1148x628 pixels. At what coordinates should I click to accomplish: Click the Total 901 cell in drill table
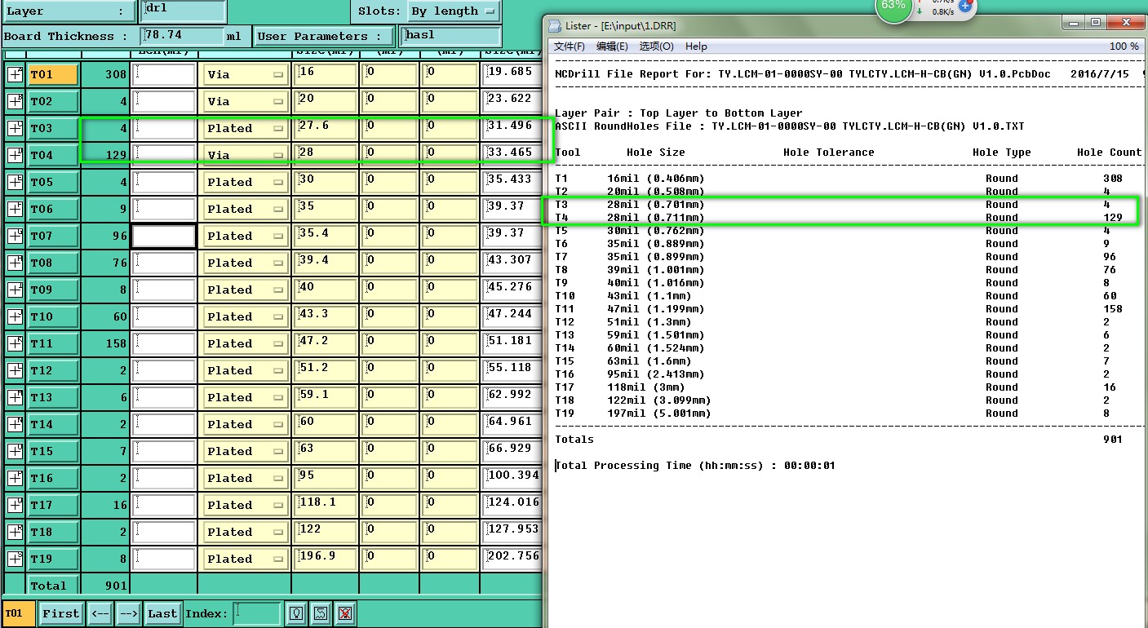[x=105, y=586]
